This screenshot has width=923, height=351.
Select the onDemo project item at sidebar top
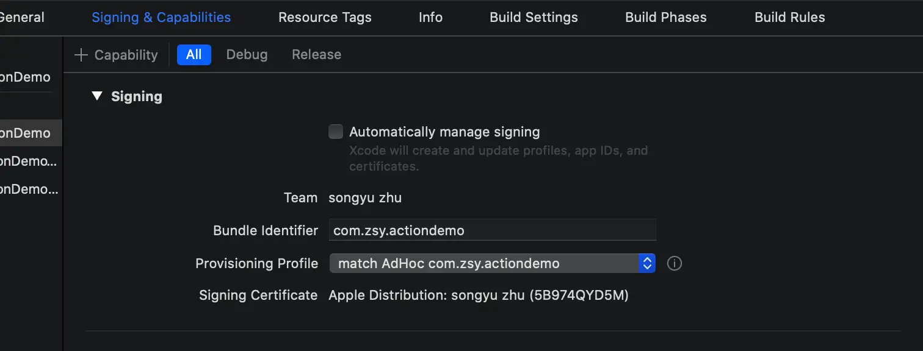point(26,77)
